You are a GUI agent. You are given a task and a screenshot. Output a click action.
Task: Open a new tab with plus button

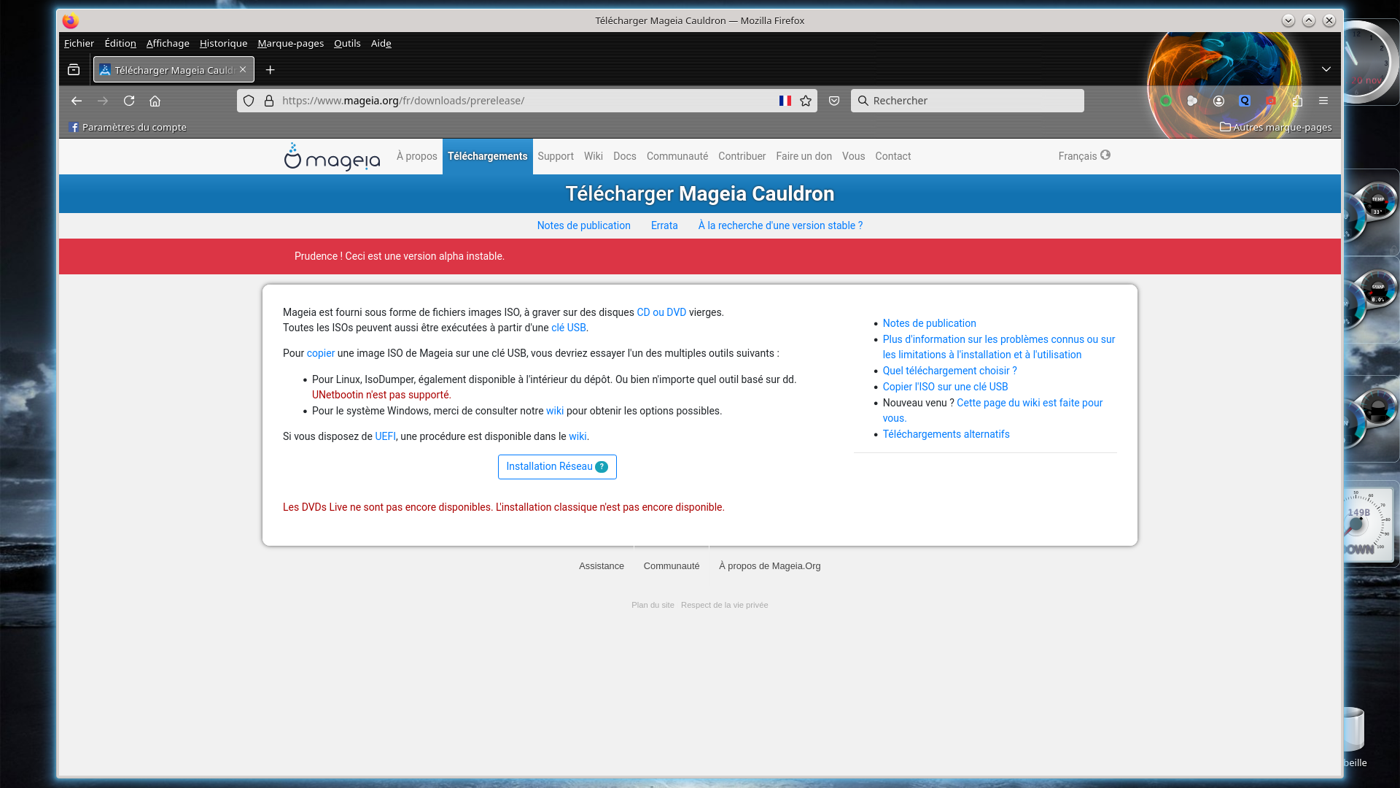point(271,70)
